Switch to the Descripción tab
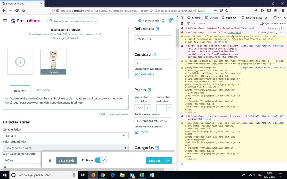Viewport: 287px width, 179px height. click(42, 90)
